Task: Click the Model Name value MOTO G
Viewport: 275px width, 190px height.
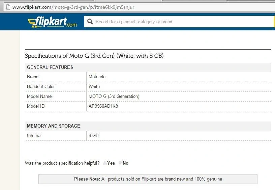Action: [x=114, y=97]
